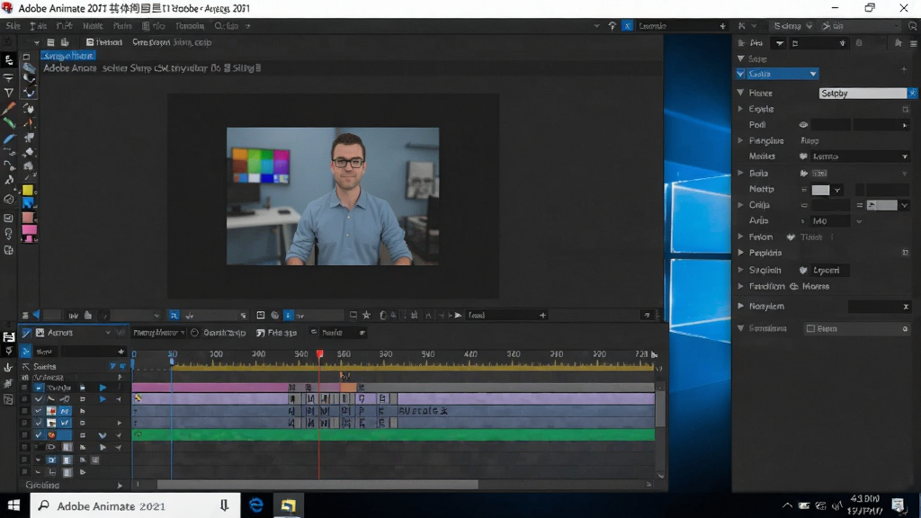Click the Textsort button in the top toolbar
Viewport: 921px width, 518px height.
tap(104, 42)
